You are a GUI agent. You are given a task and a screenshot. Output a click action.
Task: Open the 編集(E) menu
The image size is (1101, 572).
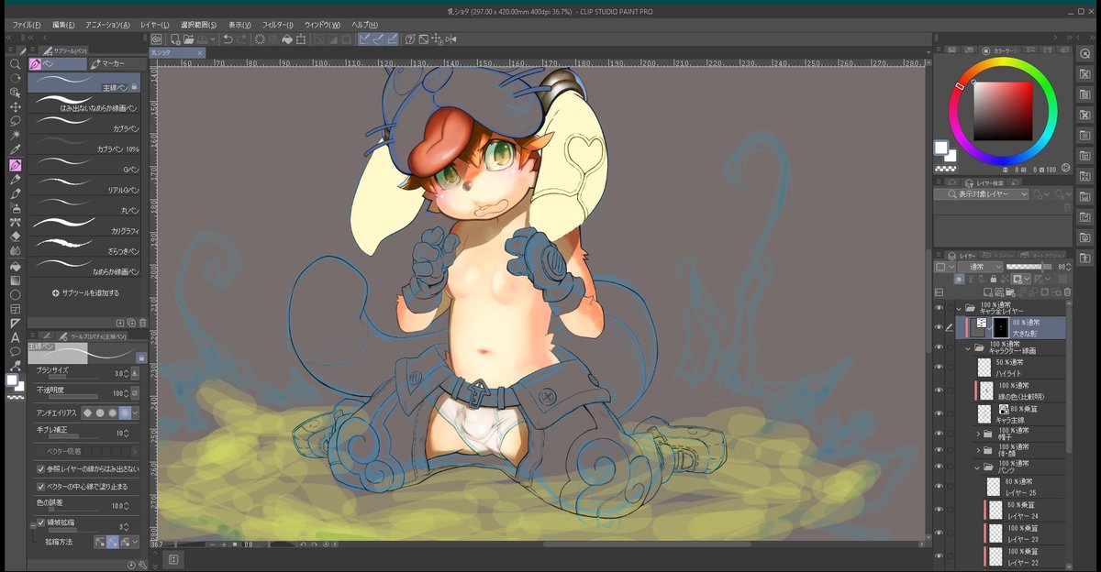(x=64, y=25)
